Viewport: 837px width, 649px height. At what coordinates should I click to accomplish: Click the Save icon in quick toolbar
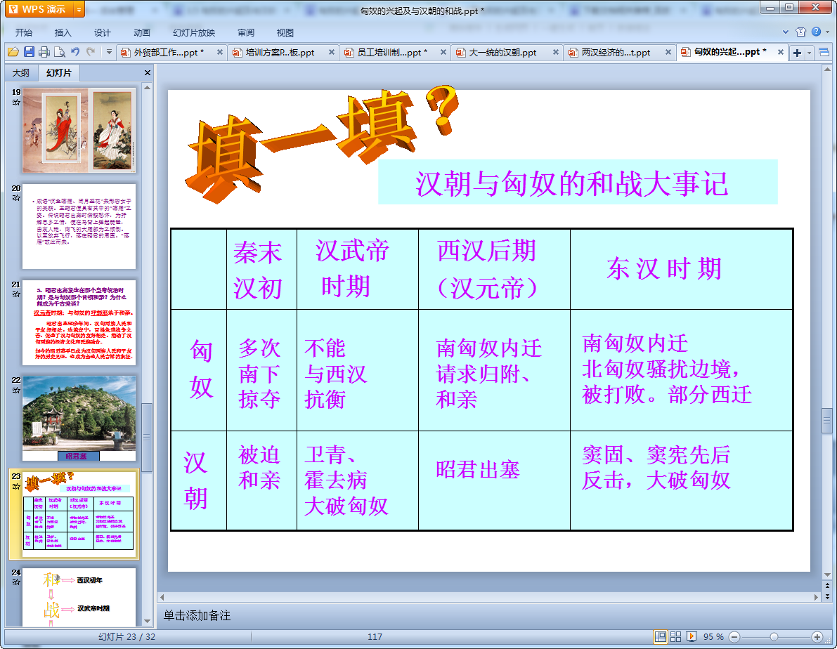click(x=29, y=52)
